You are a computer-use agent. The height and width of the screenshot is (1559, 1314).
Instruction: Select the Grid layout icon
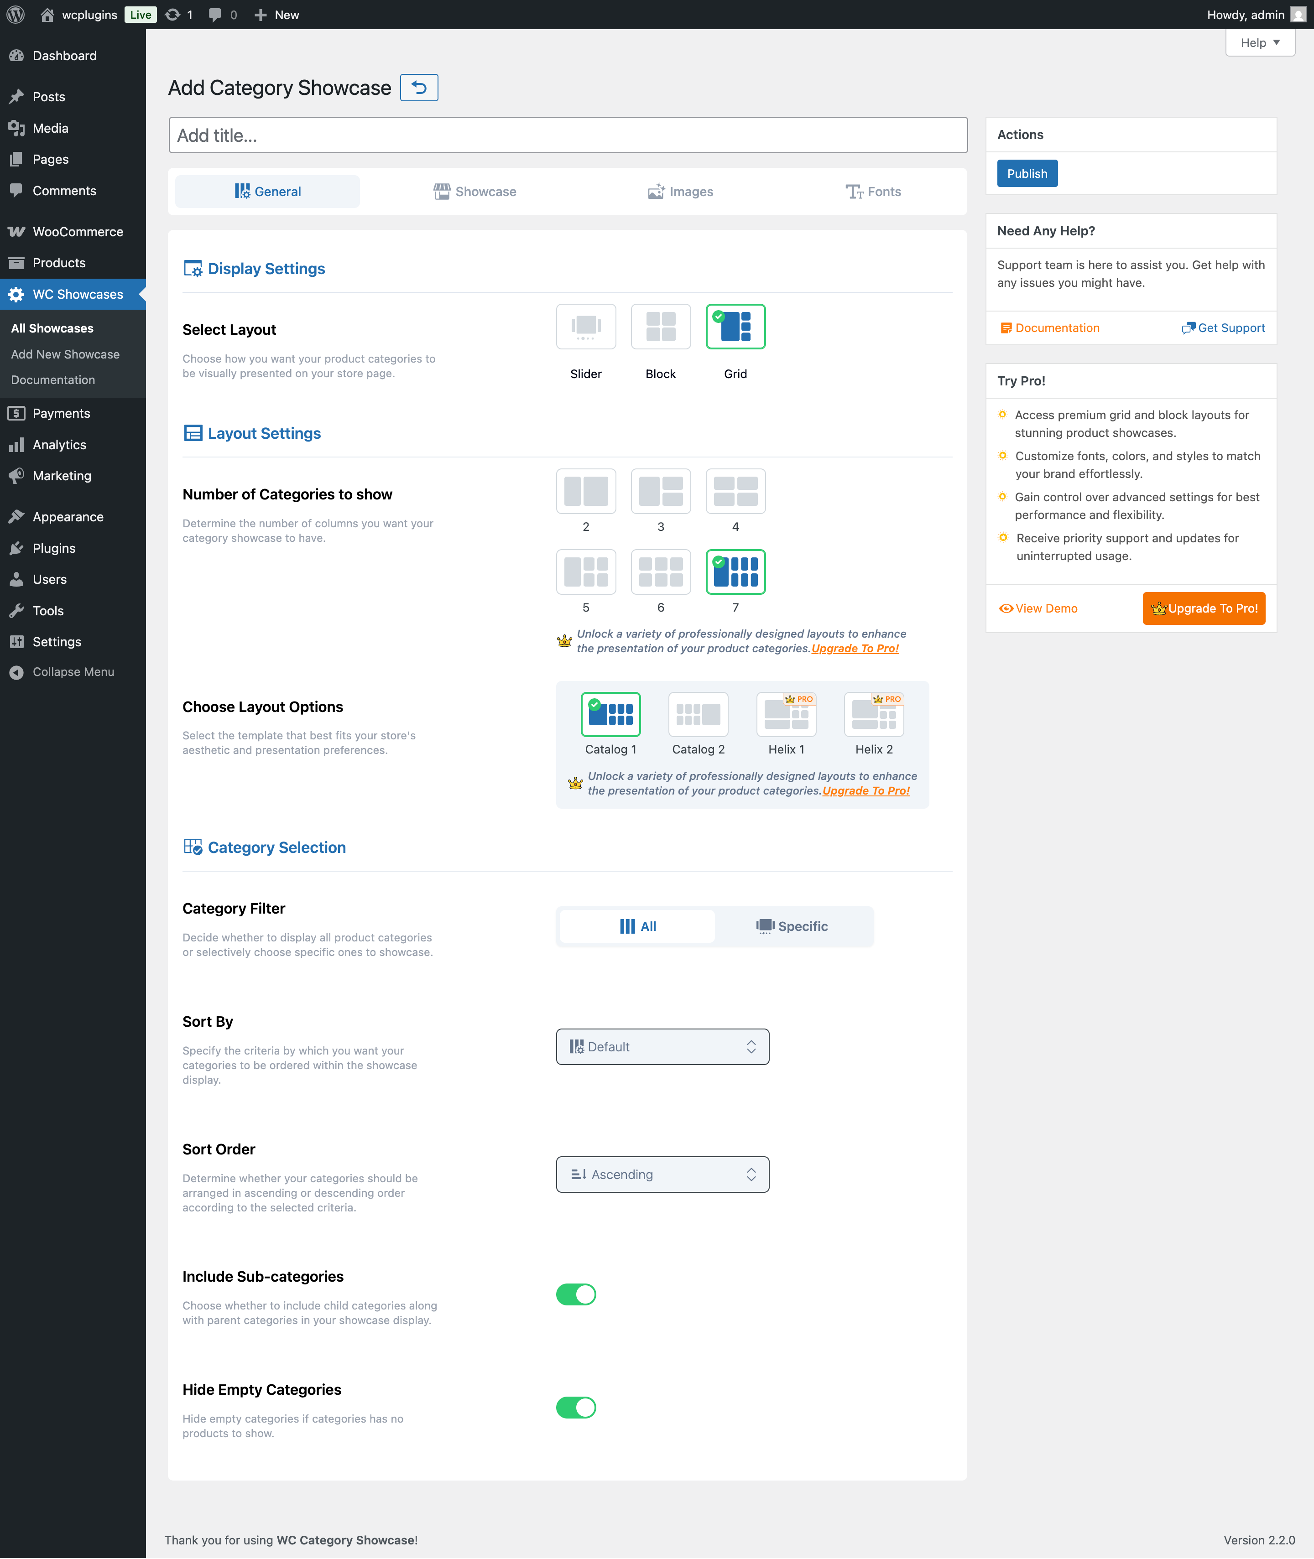pyautogui.click(x=735, y=326)
